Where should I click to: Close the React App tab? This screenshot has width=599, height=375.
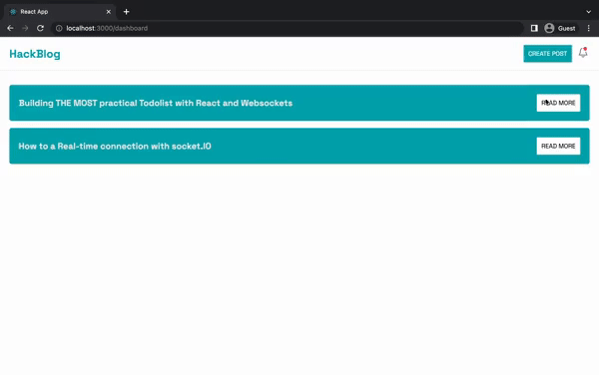tap(109, 12)
